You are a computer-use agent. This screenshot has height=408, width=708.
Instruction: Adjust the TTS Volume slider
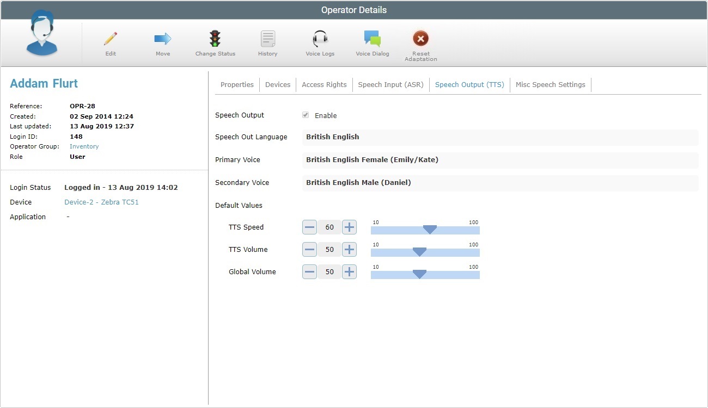(419, 251)
